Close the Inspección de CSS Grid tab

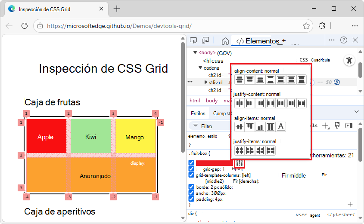tap(101, 9)
